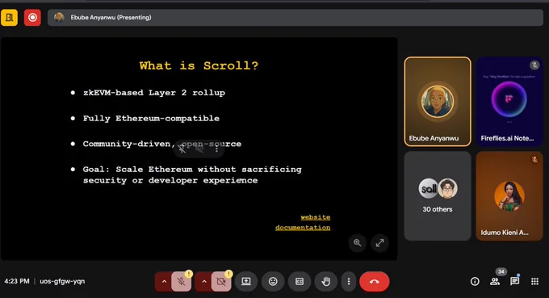Open the chat with everyone panel
Image resolution: width=549 pixels, height=298 pixels.
515,281
